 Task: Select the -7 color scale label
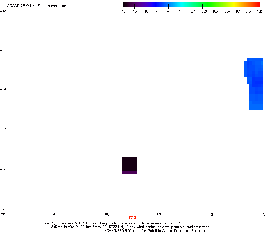coord(155,11)
